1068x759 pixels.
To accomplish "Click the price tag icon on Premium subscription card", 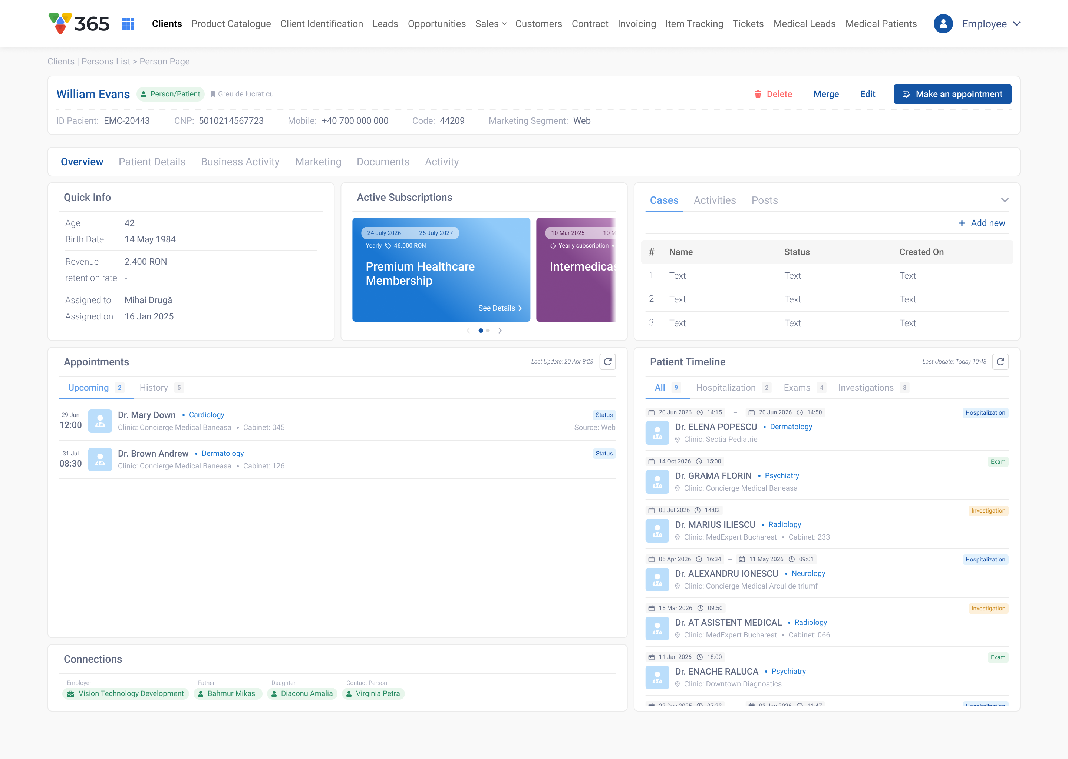I will click(x=388, y=246).
